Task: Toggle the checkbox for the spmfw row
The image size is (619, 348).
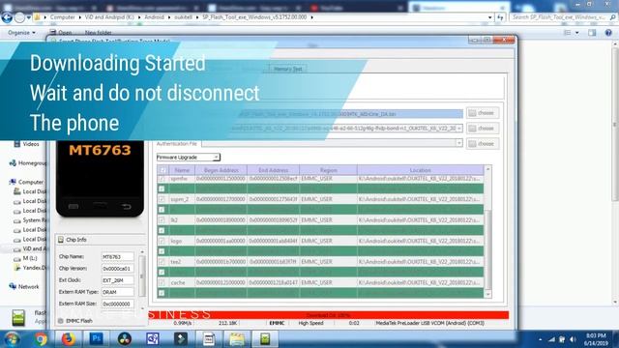Action: coord(162,179)
